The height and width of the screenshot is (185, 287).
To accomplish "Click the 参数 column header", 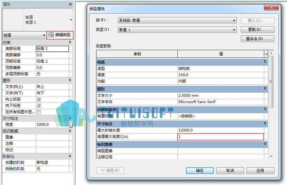I will 137,54.
